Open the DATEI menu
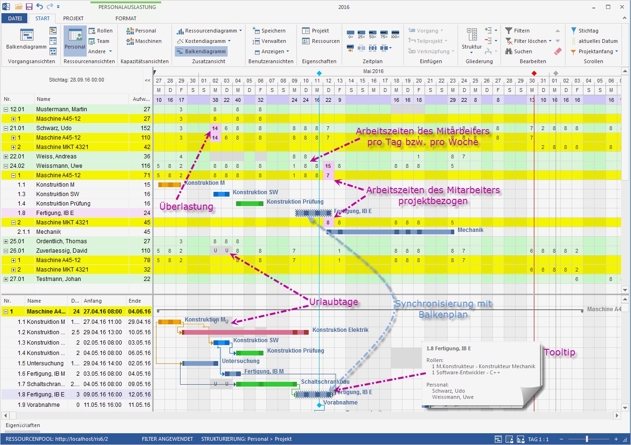 pos(15,18)
